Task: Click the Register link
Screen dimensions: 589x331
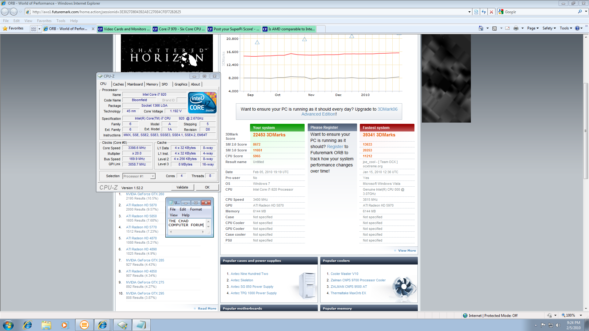Action: coord(335,146)
